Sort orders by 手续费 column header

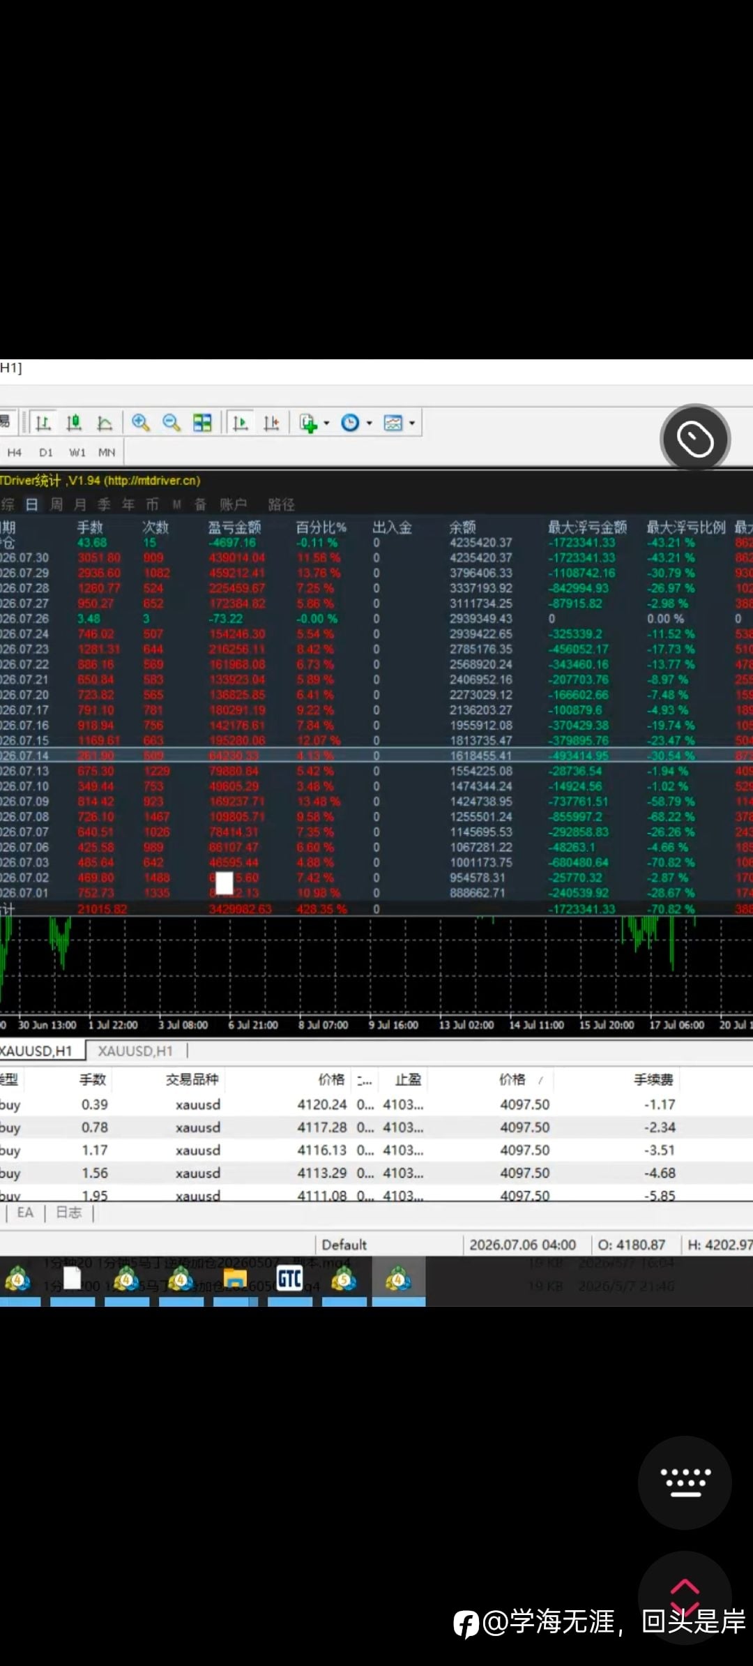(653, 1079)
